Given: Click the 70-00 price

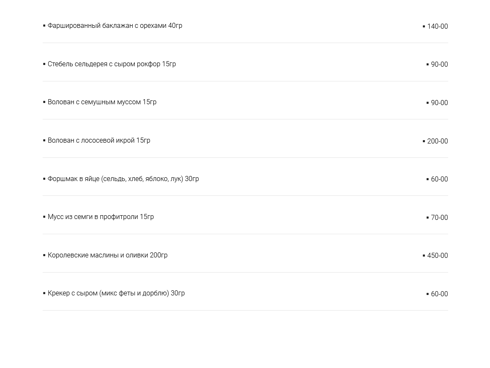Looking at the screenshot, I should coord(439,218).
